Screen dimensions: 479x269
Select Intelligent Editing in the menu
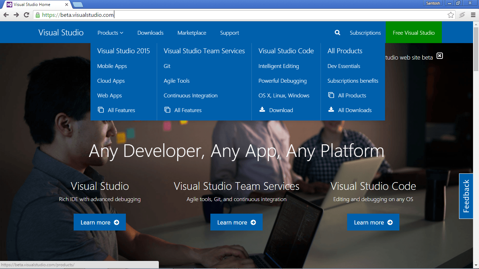click(x=279, y=66)
